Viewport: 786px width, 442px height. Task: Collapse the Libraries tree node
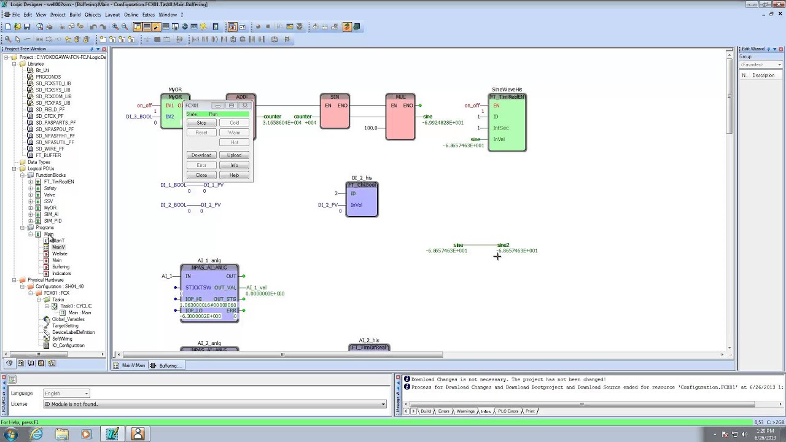point(14,64)
